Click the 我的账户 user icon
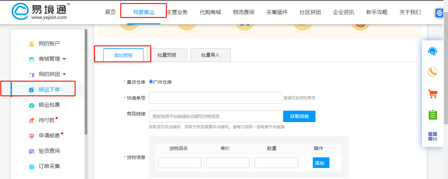448x179 pixels. point(32,44)
